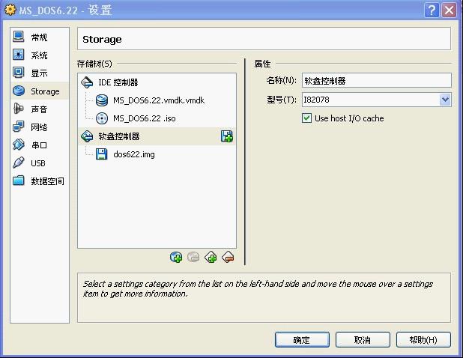The width and height of the screenshot is (463, 358).
Task: Click the USB plug icon
Action: [x=18, y=163]
